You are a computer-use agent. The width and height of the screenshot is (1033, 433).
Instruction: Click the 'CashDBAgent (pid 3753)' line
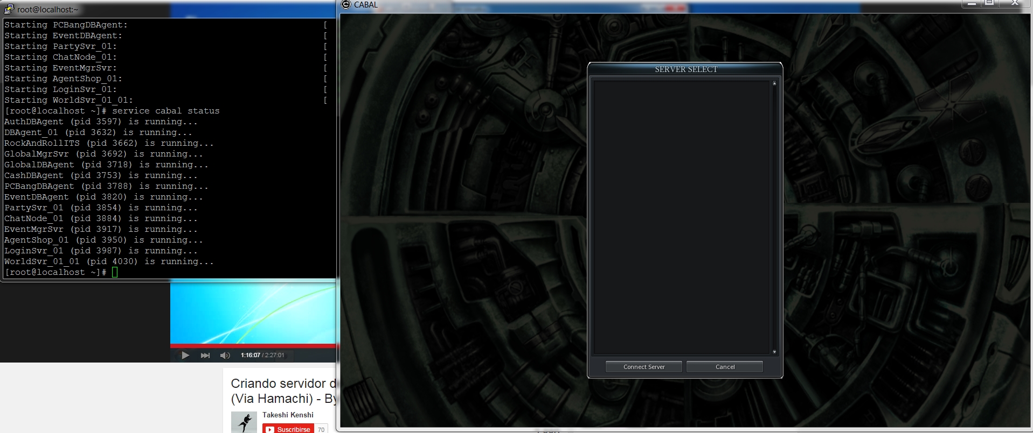pyautogui.click(x=101, y=175)
